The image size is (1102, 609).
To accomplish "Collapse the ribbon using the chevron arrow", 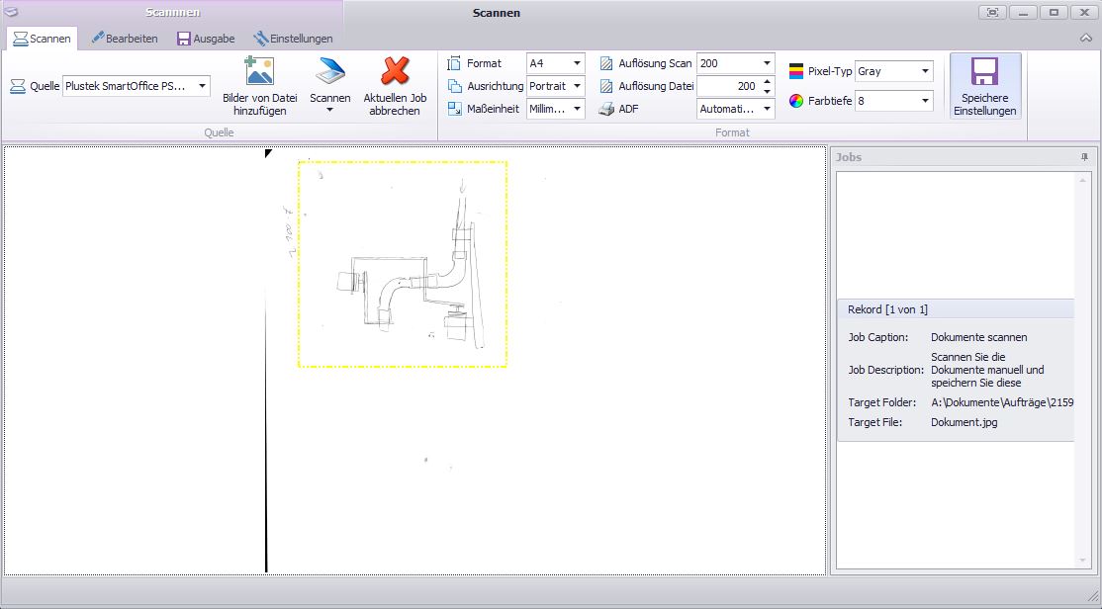I will click(1086, 38).
